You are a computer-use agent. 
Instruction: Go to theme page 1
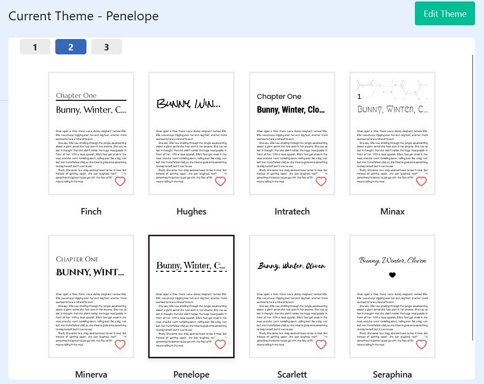point(35,47)
